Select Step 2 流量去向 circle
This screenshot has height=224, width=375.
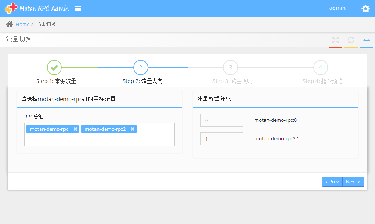tap(141, 68)
